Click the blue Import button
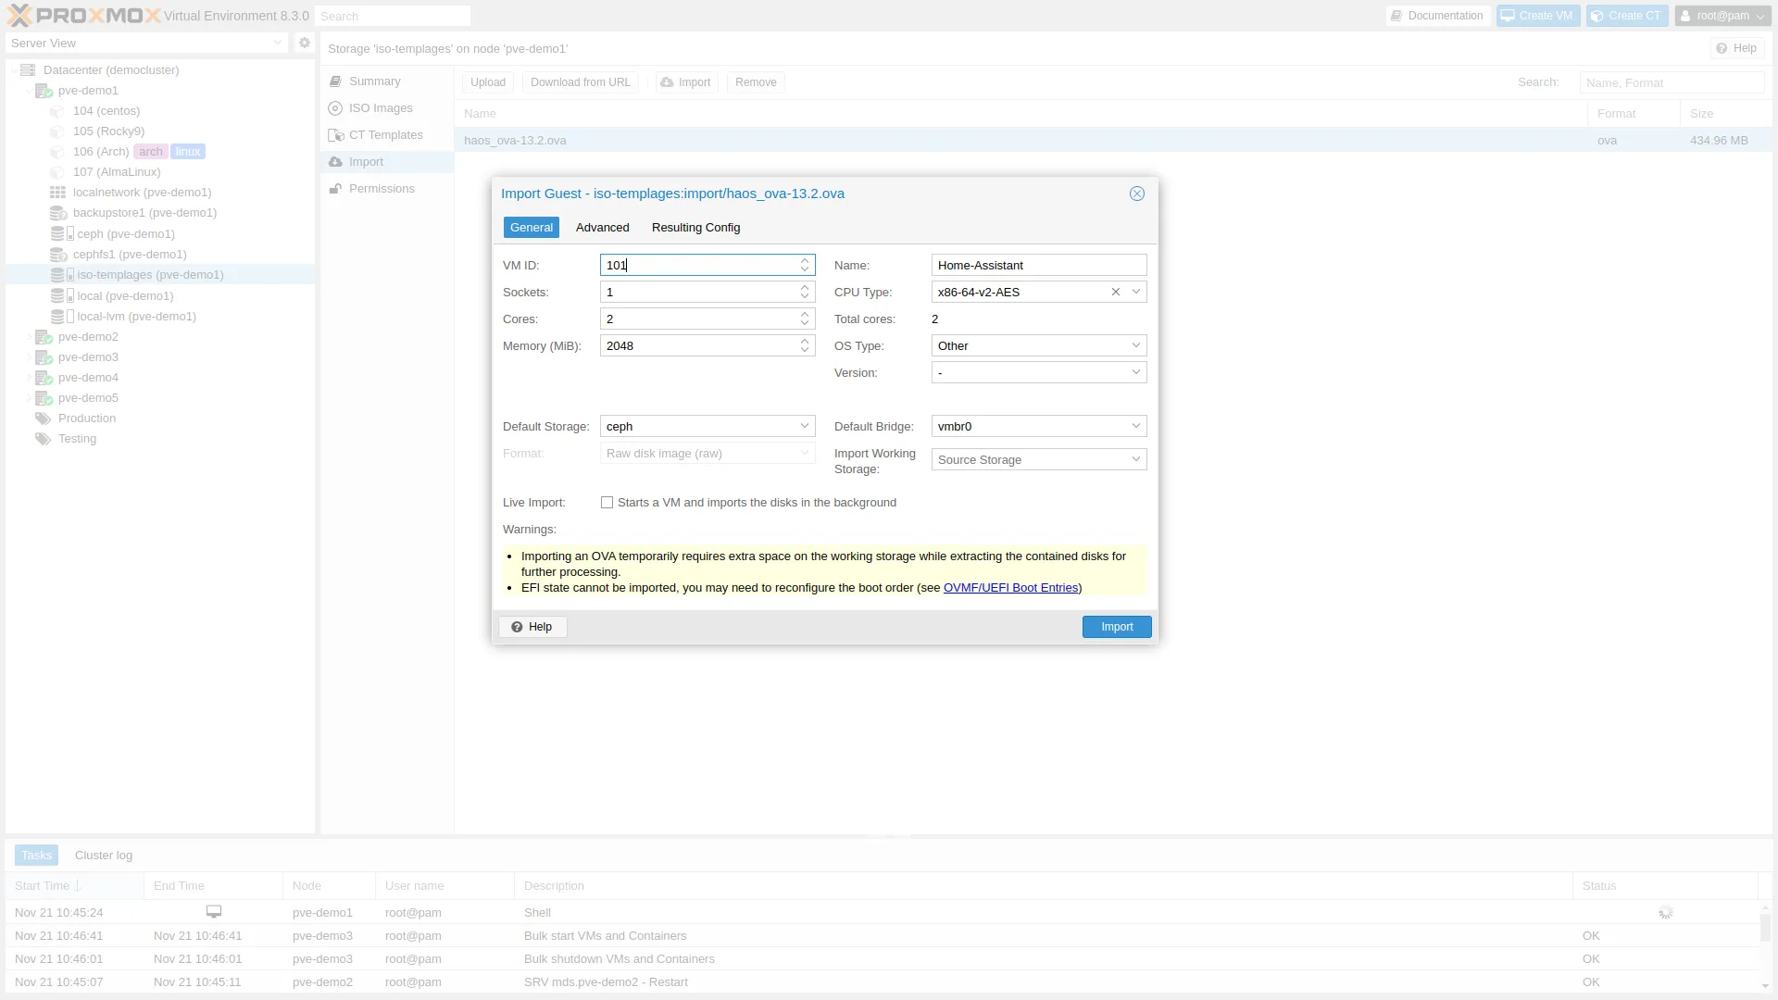 point(1116,627)
